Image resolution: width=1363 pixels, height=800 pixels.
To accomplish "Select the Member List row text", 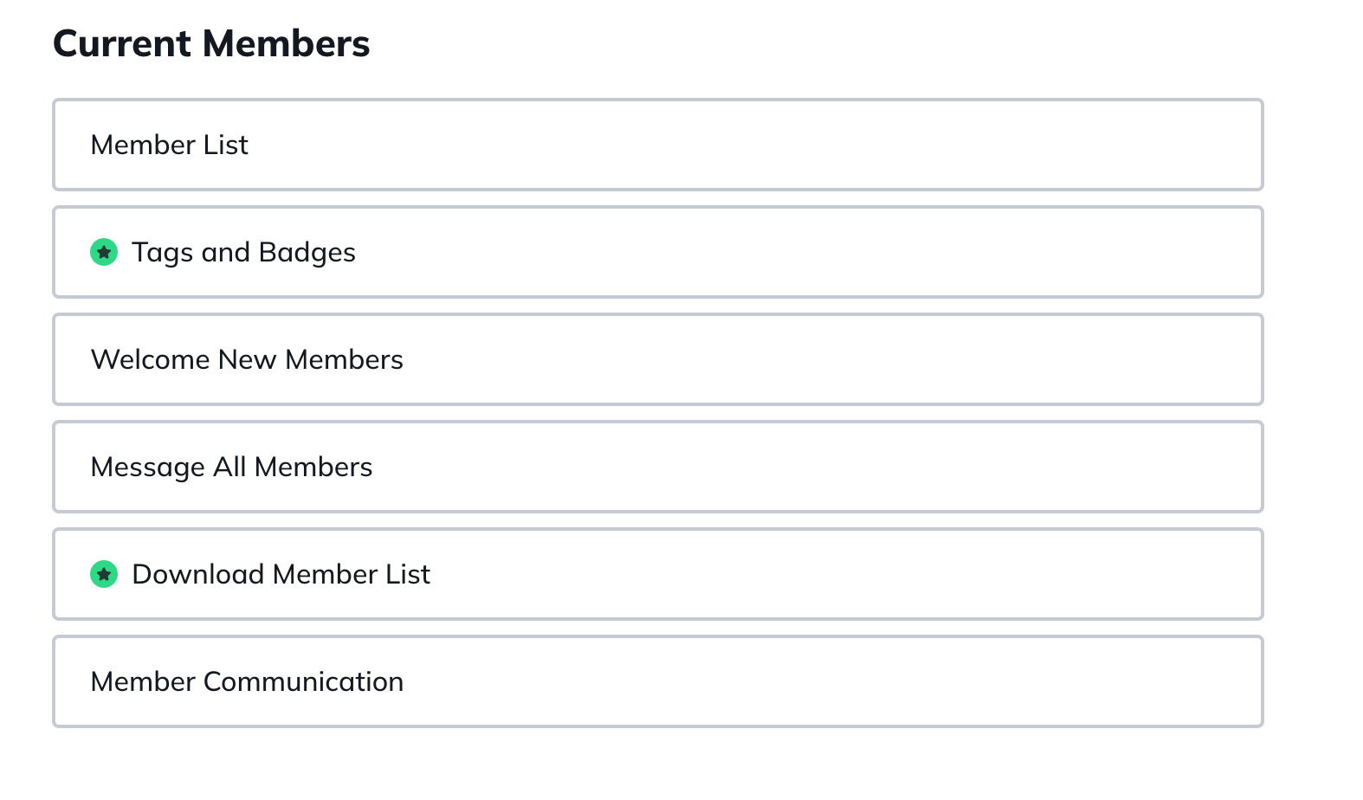I will coord(169,145).
